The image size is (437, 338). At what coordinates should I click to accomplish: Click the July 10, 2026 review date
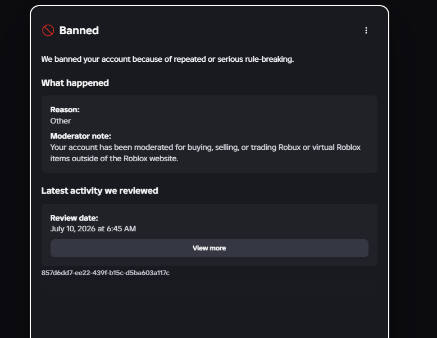pyautogui.click(x=93, y=229)
